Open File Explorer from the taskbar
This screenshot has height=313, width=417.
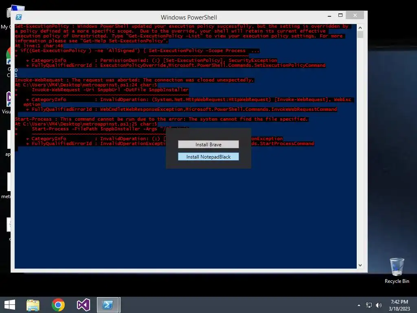[x=33, y=305]
